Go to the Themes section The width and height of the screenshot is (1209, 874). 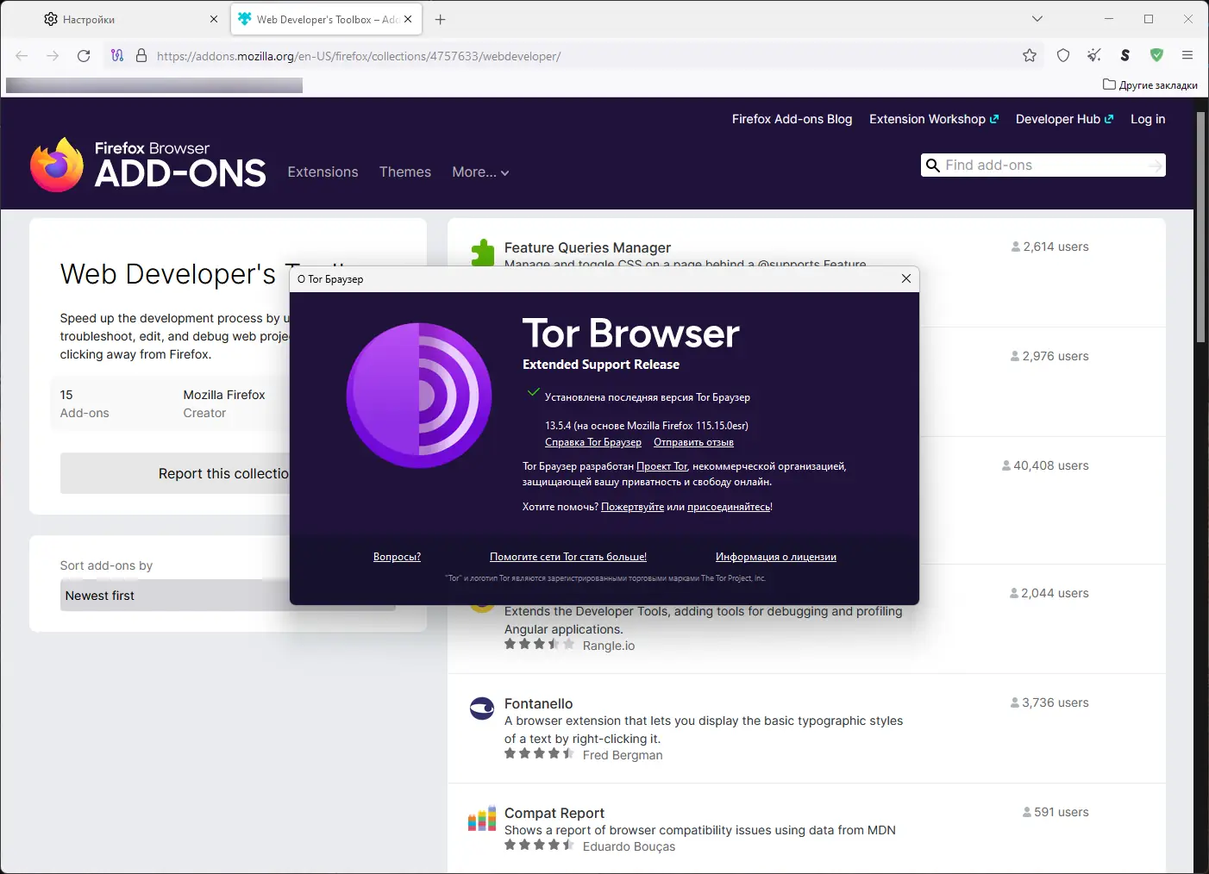pos(405,172)
